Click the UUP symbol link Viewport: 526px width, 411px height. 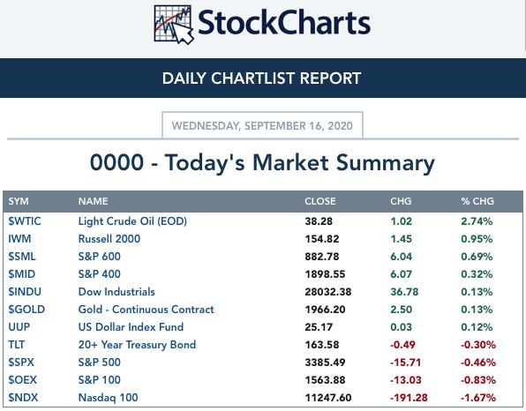point(19,327)
